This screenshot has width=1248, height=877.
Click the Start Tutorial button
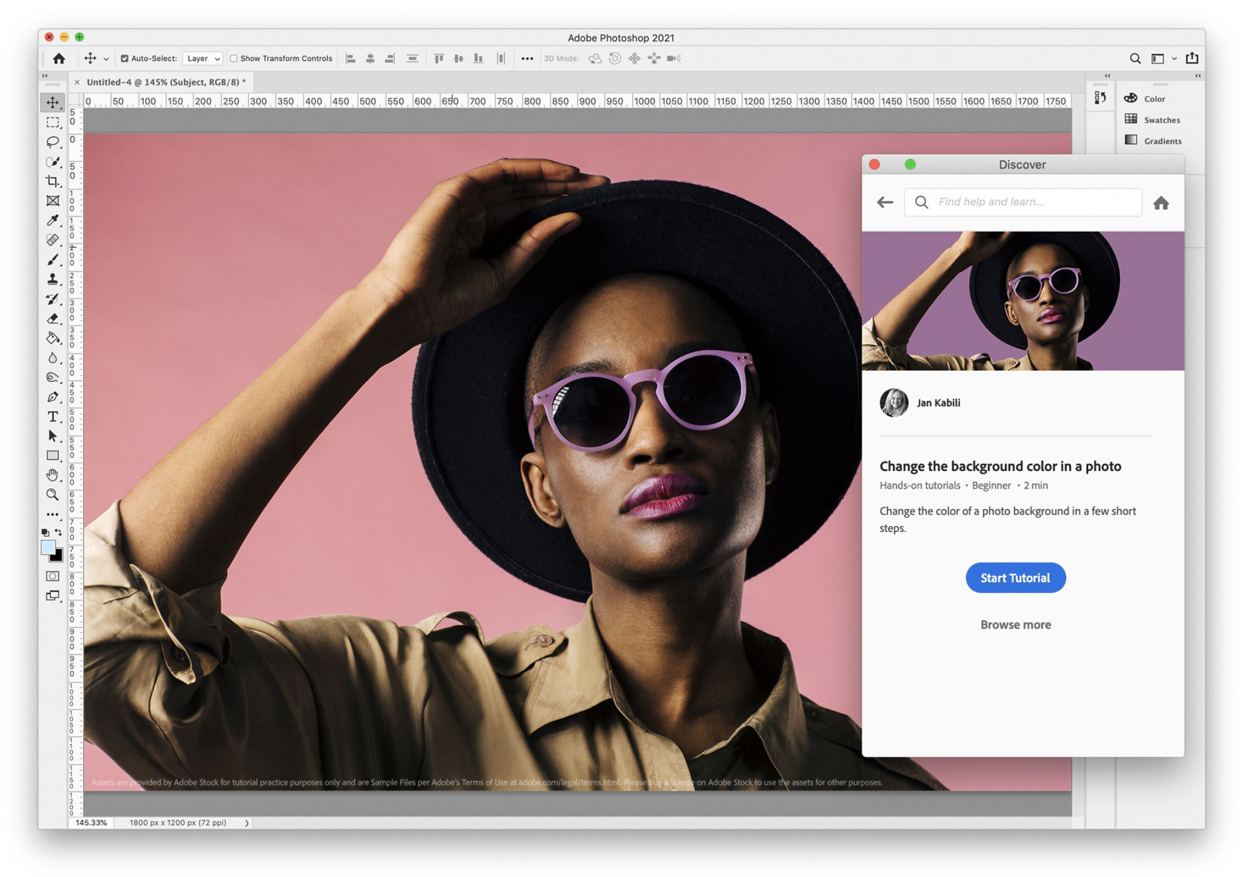click(1015, 578)
